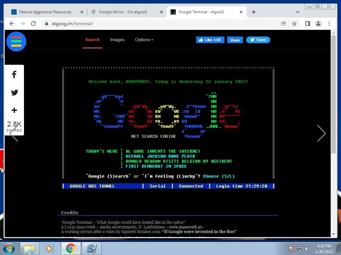Click the Tweet button
The height and width of the screenshot is (255, 341).
pos(258,40)
